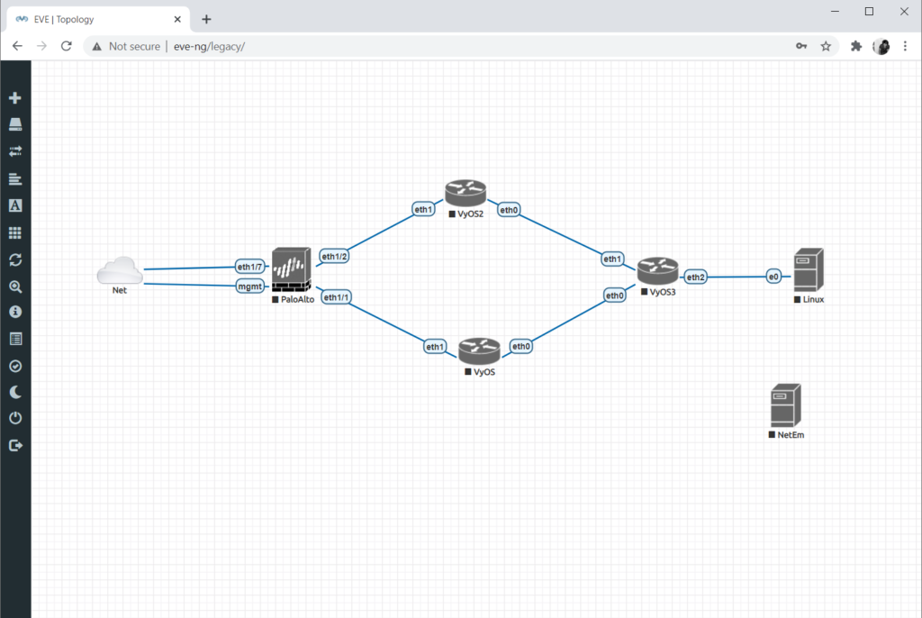Open the Add an object menu

click(15, 97)
